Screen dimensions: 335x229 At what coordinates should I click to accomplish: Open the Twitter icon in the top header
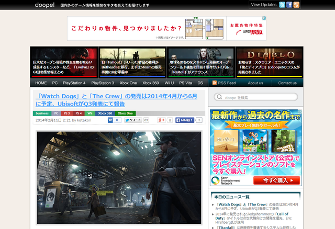282,5
